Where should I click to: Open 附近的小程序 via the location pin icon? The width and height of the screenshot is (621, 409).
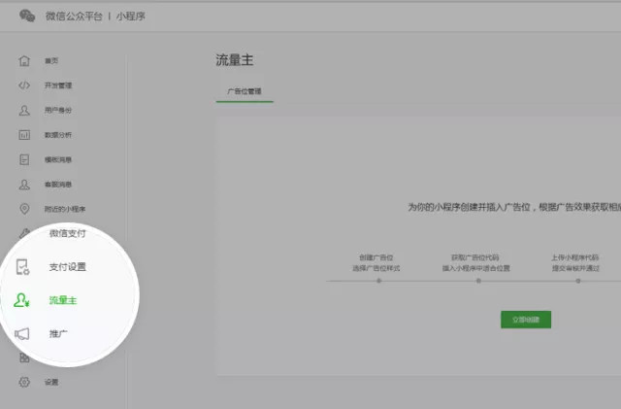(x=24, y=209)
